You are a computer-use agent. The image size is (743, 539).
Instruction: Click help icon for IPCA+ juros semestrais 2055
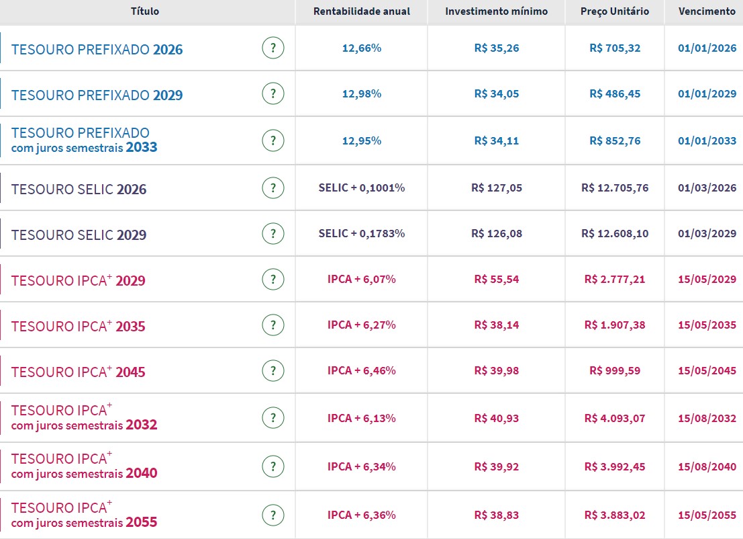point(273,515)
